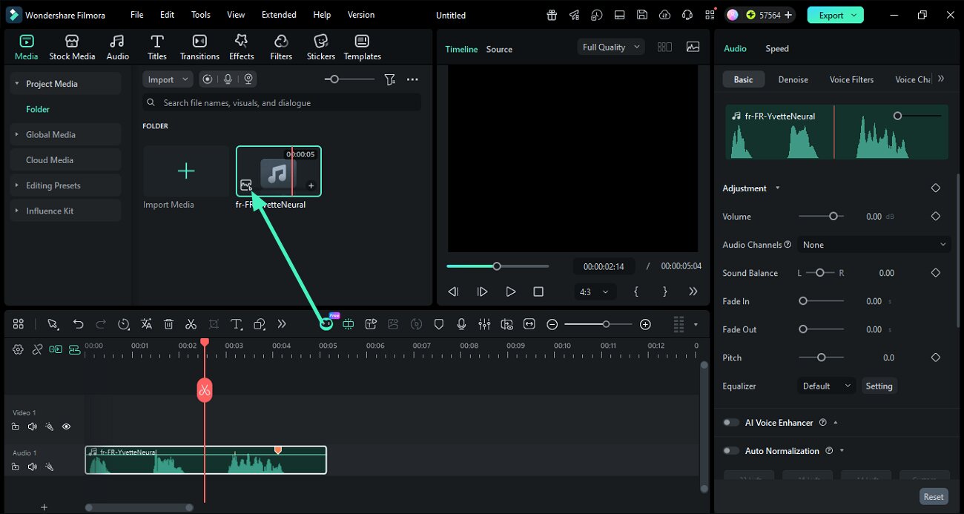Open the Full Quality dropdown
Screen dimensions: 964x514
click(612, 47)
